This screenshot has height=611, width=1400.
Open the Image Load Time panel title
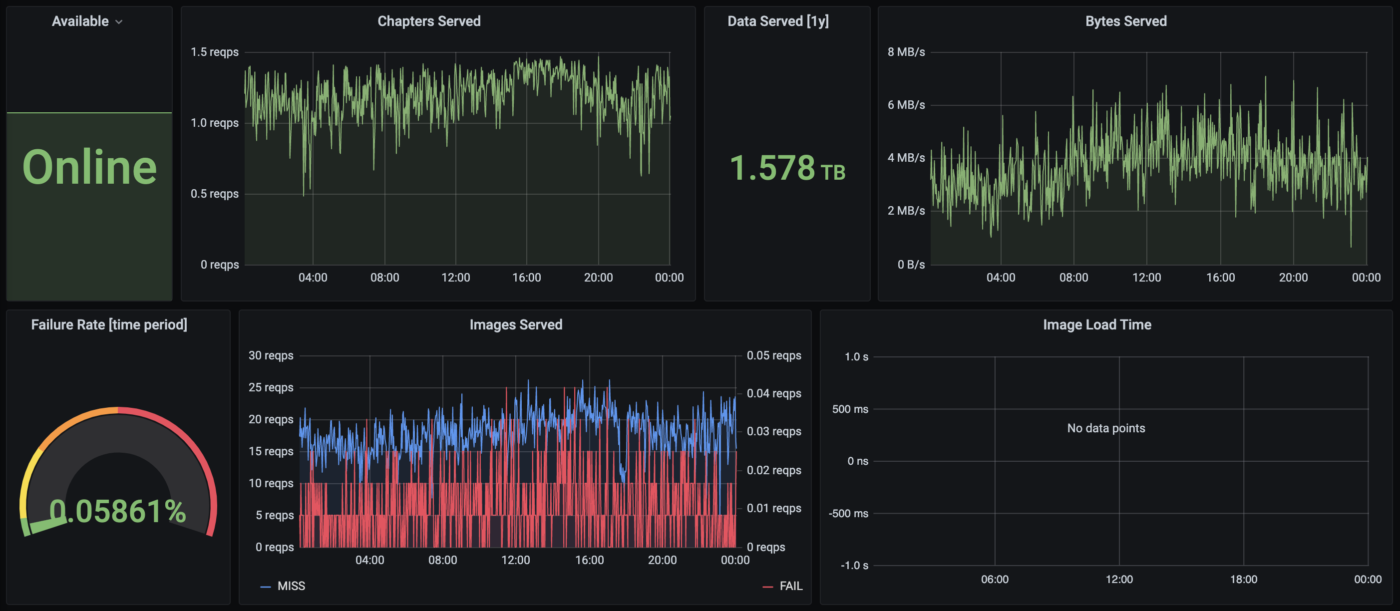pos(1097,324)
